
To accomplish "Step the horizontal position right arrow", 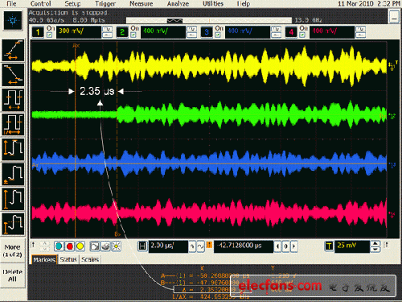I will [294, 246].
